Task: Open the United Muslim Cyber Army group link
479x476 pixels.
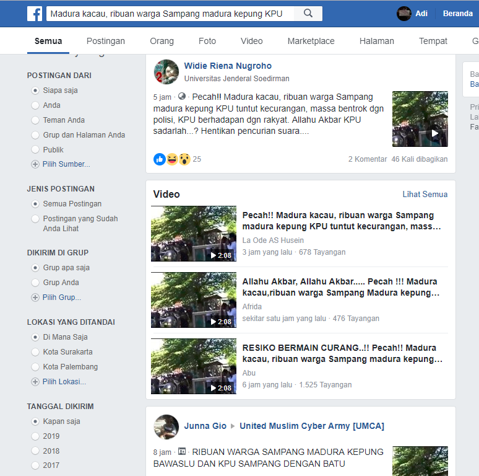Action: click(x=311, y=426)
